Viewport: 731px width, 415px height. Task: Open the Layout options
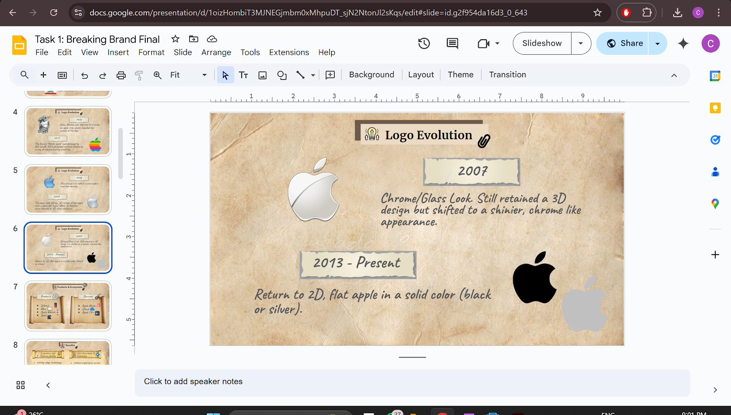click(x=421, y=75)
